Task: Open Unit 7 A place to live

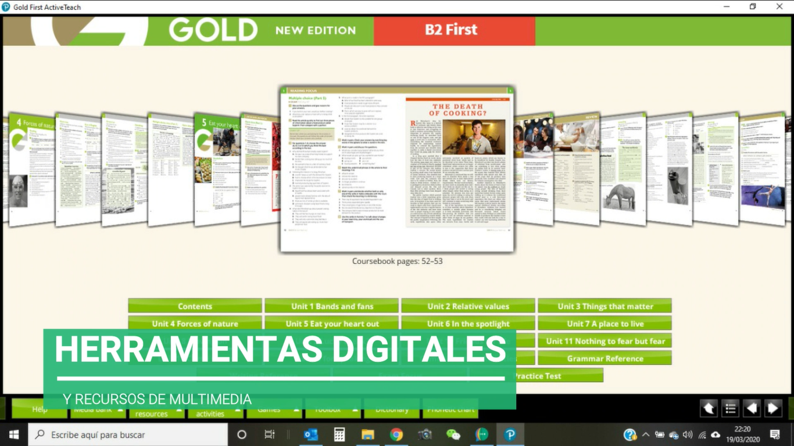Action: pyautogui.click(x=605, y=323)
